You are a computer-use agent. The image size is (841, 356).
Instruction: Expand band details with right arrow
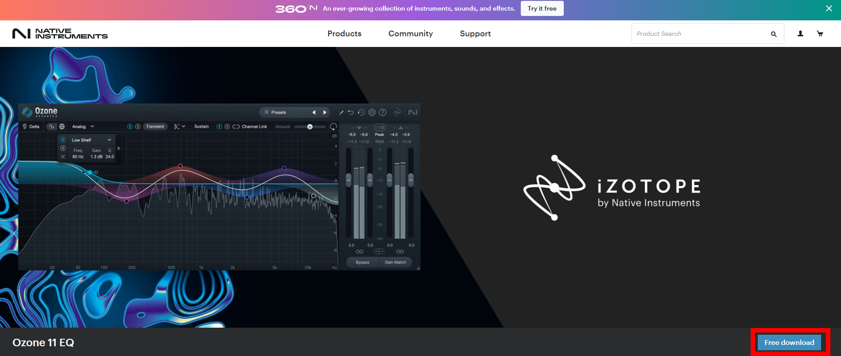pyautogui.click(x=119, y=148)
